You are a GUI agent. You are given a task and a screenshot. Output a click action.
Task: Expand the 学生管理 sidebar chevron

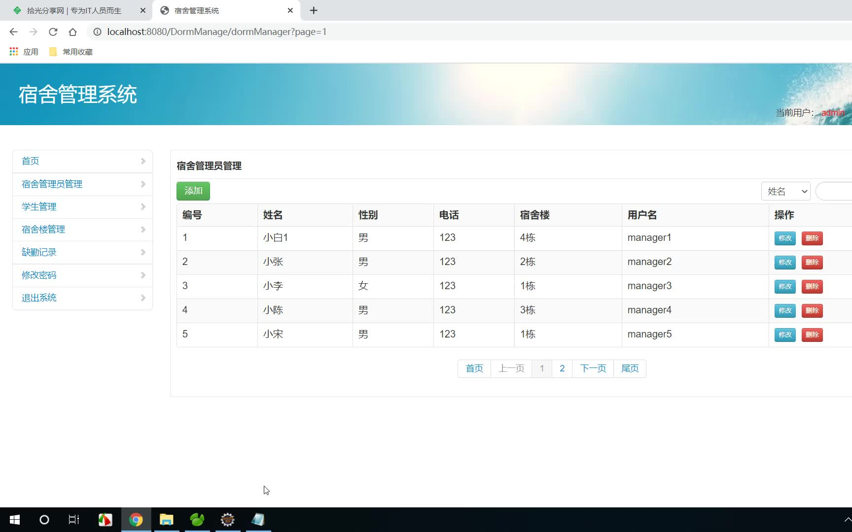pyautogui.click(x=143, y=207)
